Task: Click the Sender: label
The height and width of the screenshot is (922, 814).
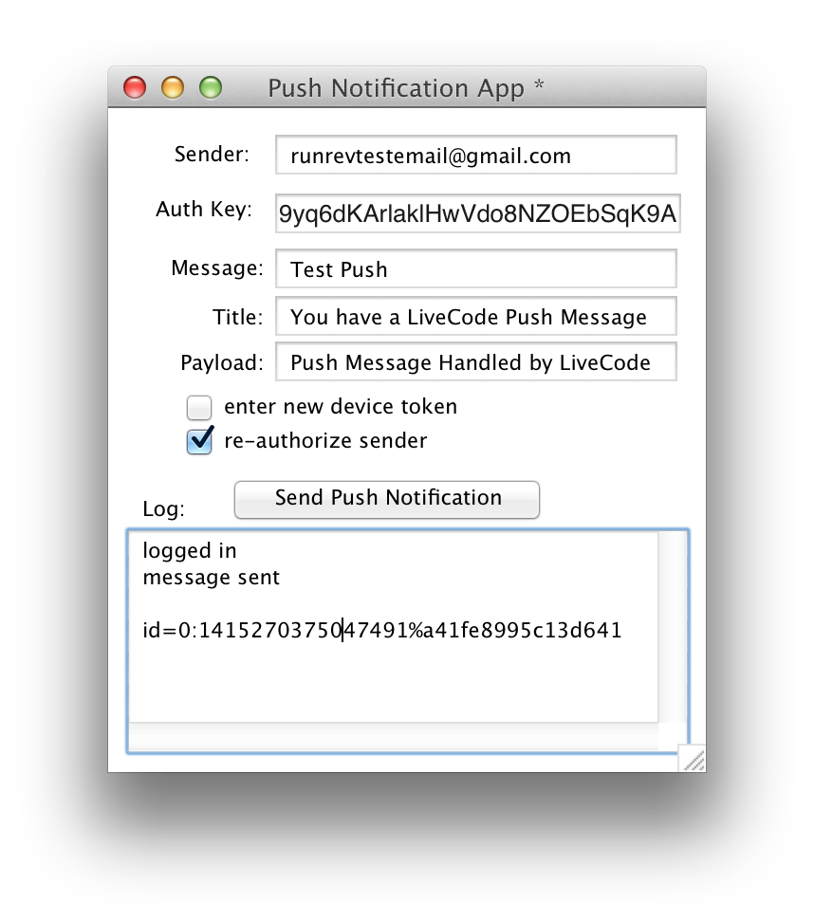Action: click(x=212, y=154)
